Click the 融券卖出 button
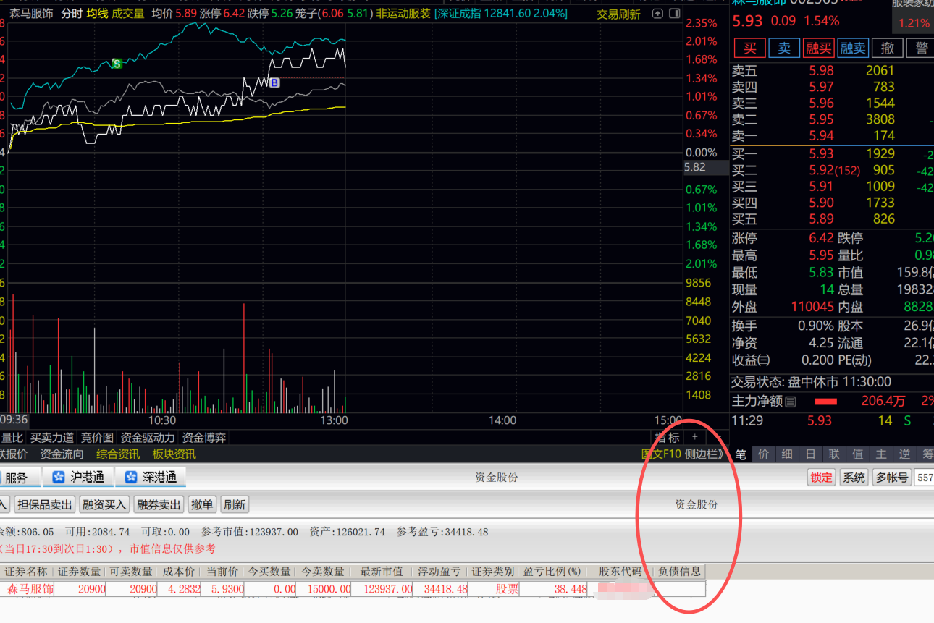Image resolution: width=934 pixels, height=623 pixels. click(159, 504)
